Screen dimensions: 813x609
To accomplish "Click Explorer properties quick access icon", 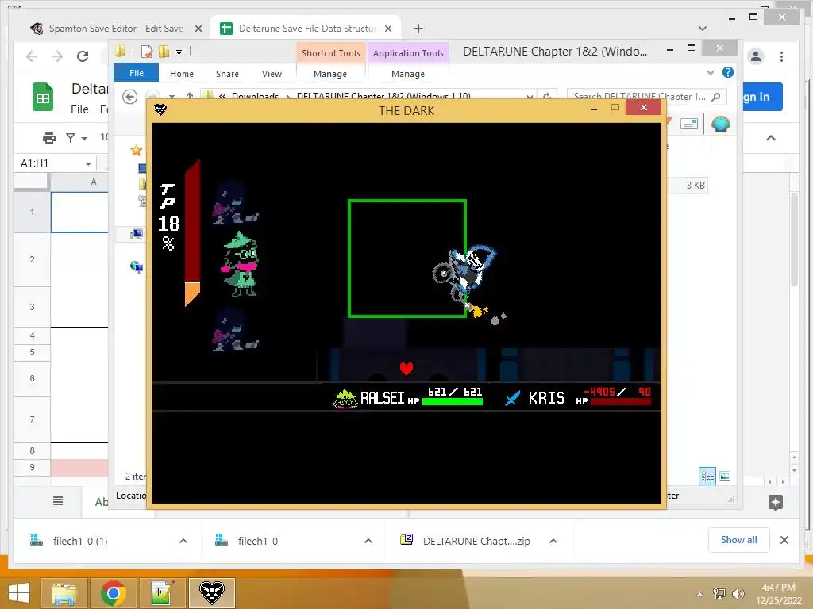I will pos(147,52).
